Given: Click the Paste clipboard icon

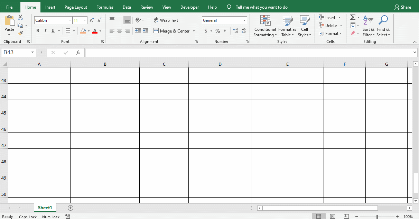Looking at the screenshot, I should (x=9, y=20).
